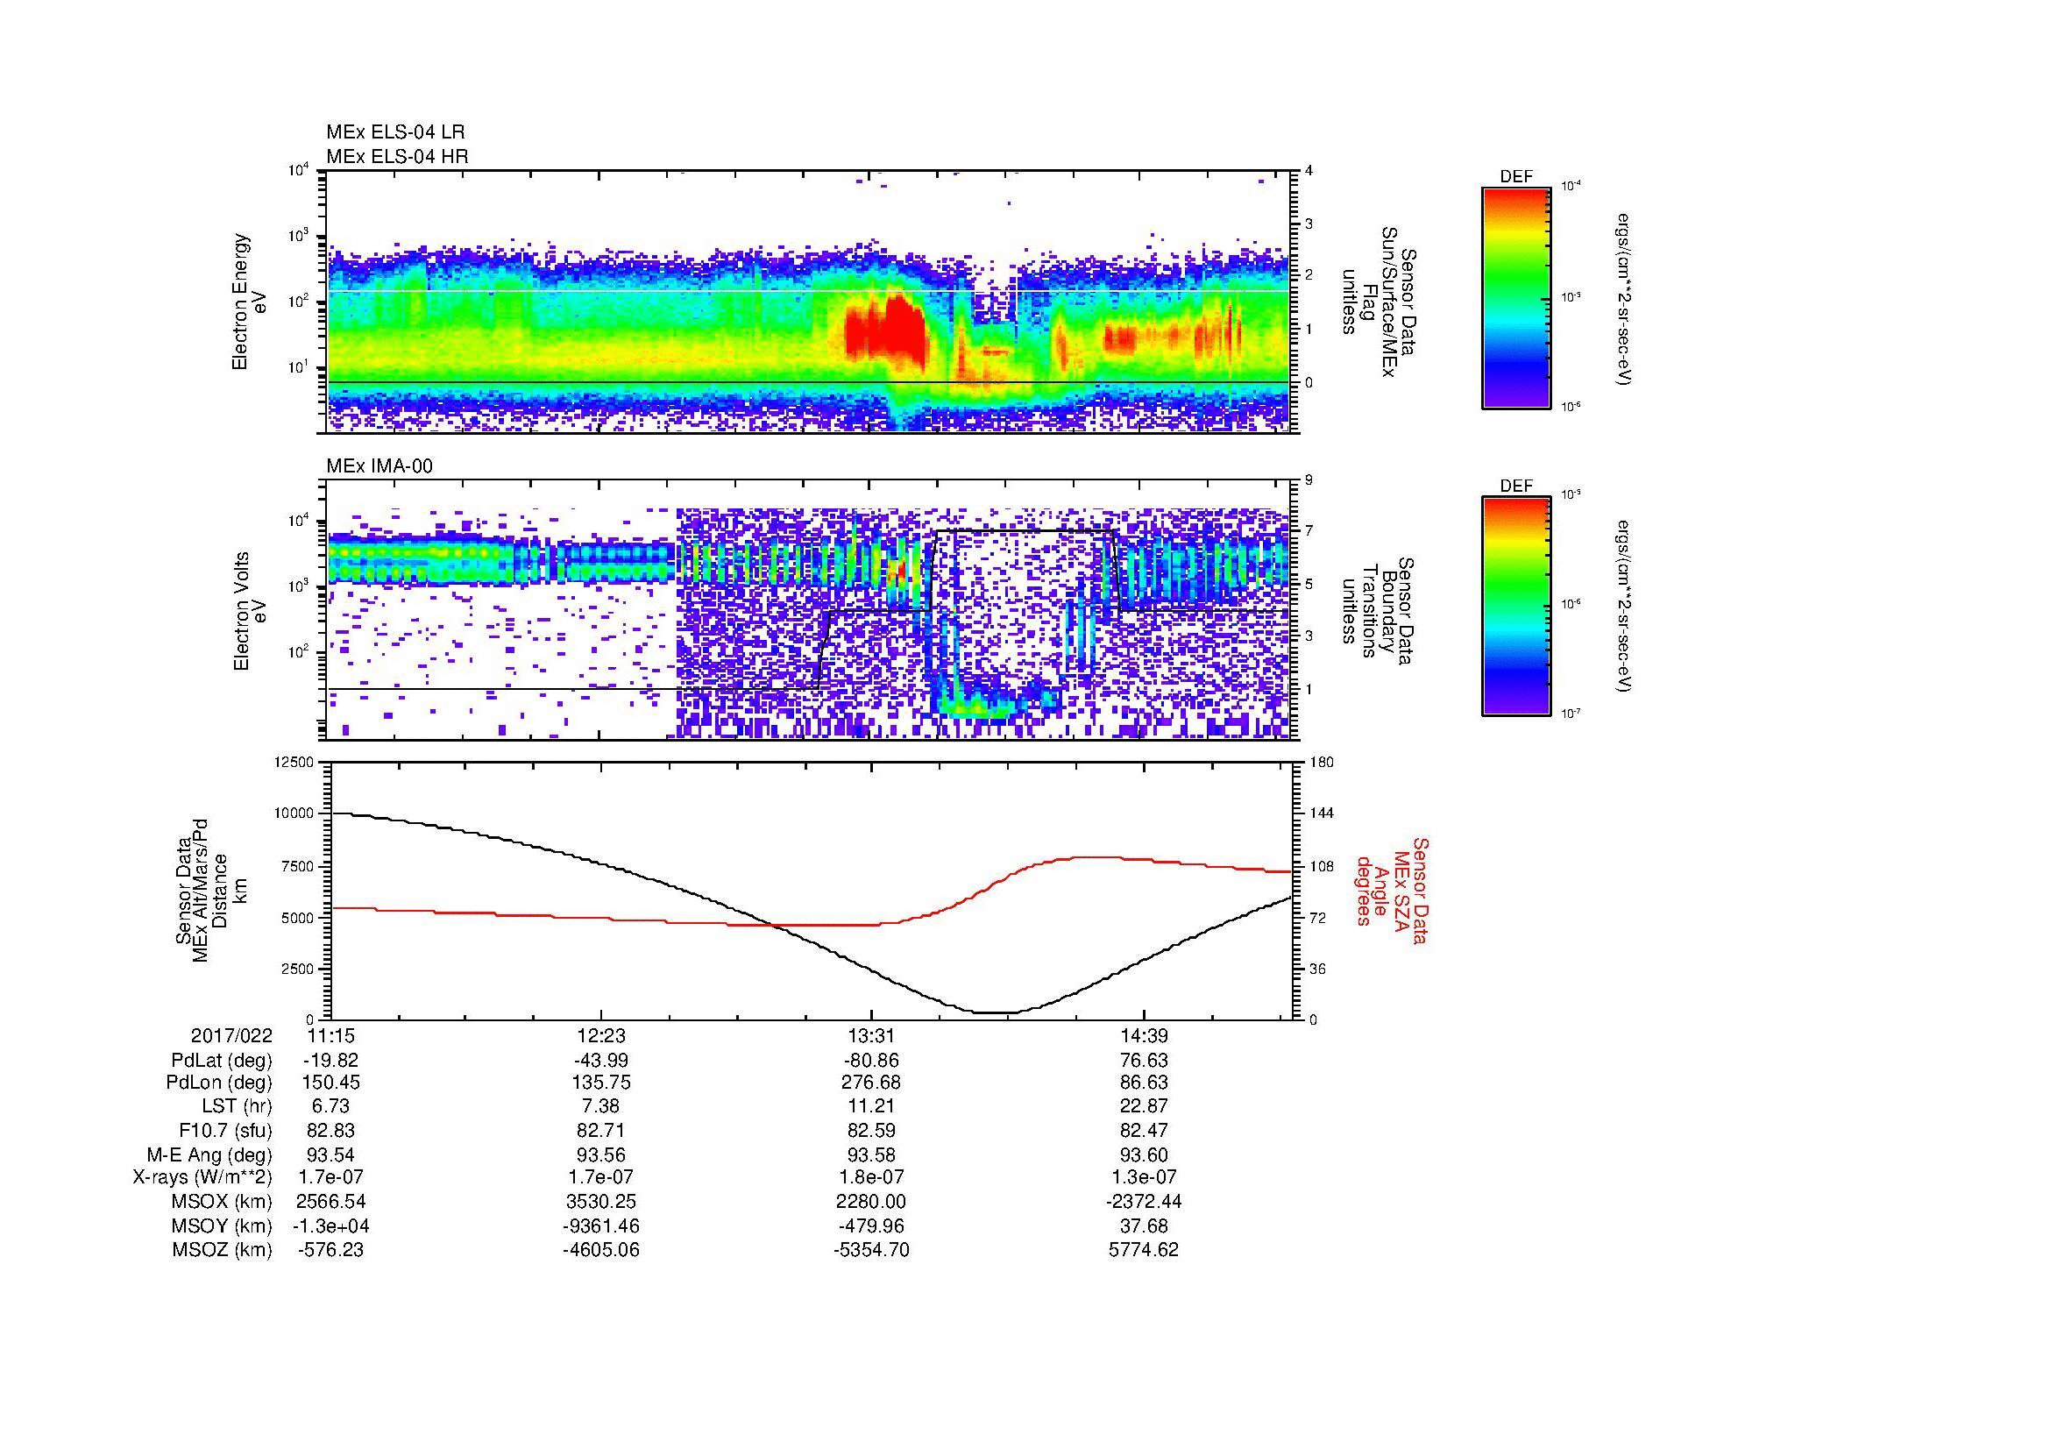Select the 11:15 time tick label
This screenshot has width=2050, height=1449.
tap(330, 1036)
